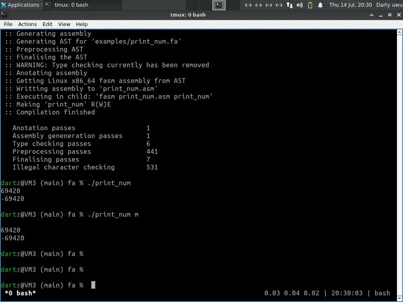Click load average '0.03 0.04 0.02'
This screenshot has height=302, width=403.
tap(292, 293)
